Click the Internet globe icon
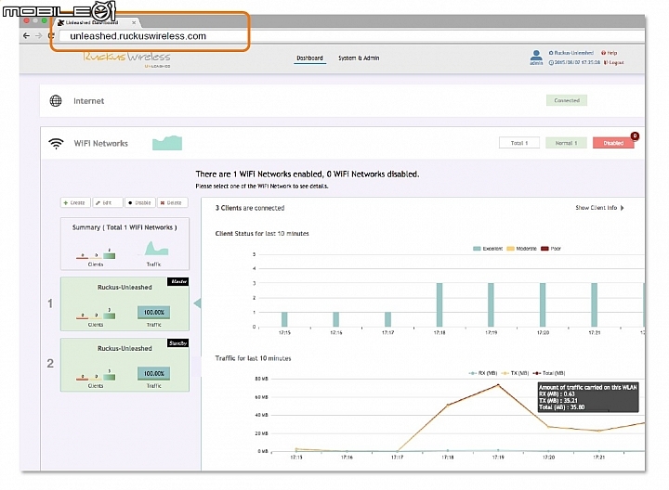The width and height of the screenshot is (669, 490). point(56,101)
